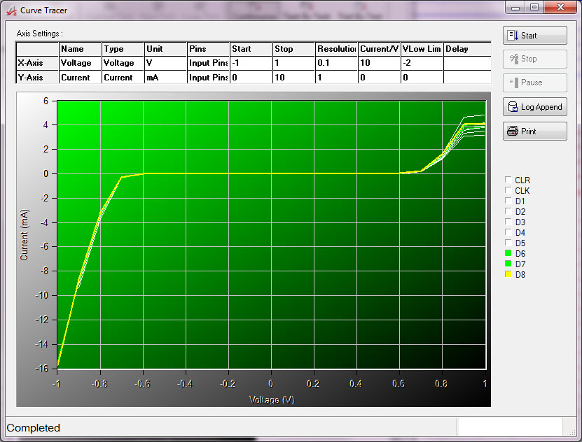
Task: Toggle the green D7 trace checkbox
Action: tap(508, 264)
